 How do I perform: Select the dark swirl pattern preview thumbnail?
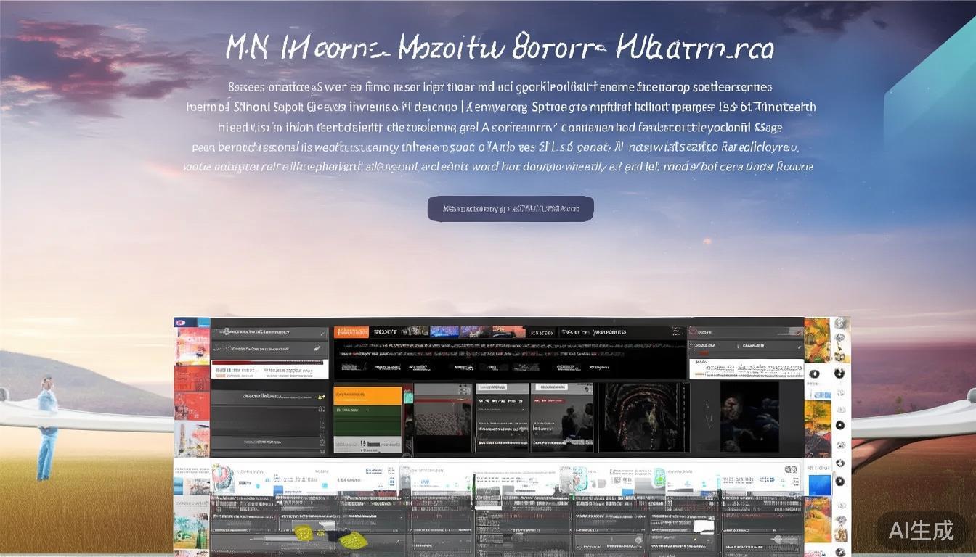pyautogui.click(x=642, y=418)
